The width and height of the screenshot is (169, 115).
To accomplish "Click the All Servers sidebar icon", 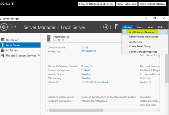I will point(3,50).
